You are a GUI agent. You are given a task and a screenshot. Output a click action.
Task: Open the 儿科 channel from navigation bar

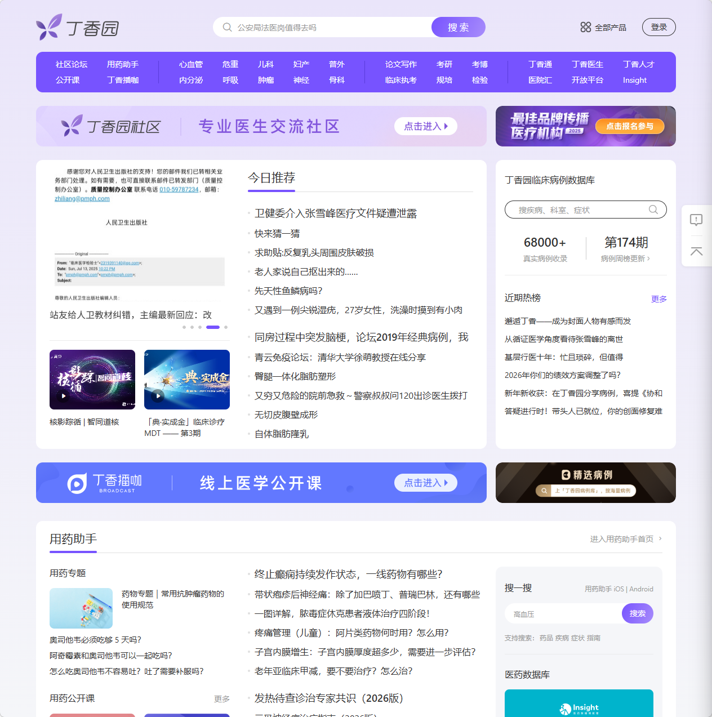pos(265,64)
